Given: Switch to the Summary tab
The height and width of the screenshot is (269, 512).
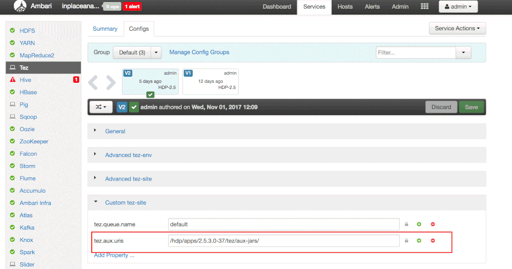Looking at the screenshot, I should tap(105, 29).
